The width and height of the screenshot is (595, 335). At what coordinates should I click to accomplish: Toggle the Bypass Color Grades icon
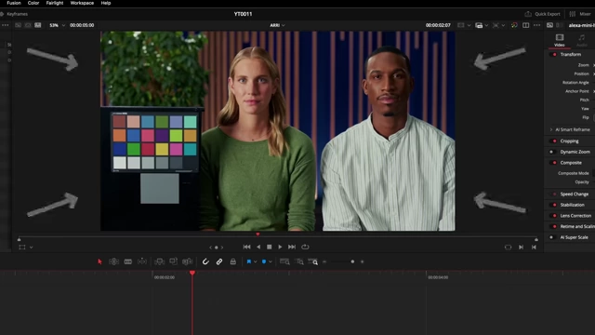pyautogui.click(x=514, y=25)
